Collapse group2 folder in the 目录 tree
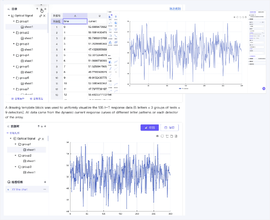The width and height of the screenshot is (270, 220). tap(14, 33)
